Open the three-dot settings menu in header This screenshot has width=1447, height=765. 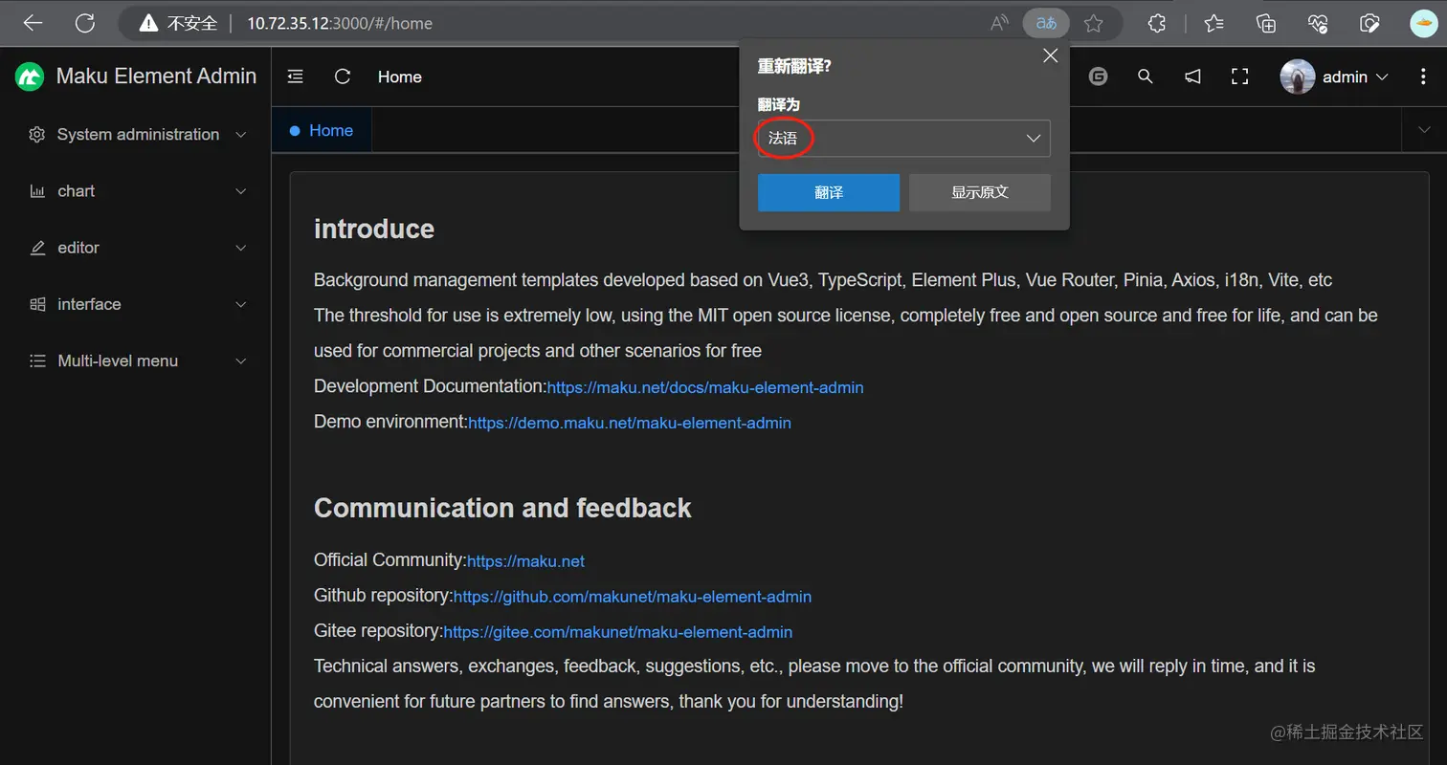[x=1423, y=76]
